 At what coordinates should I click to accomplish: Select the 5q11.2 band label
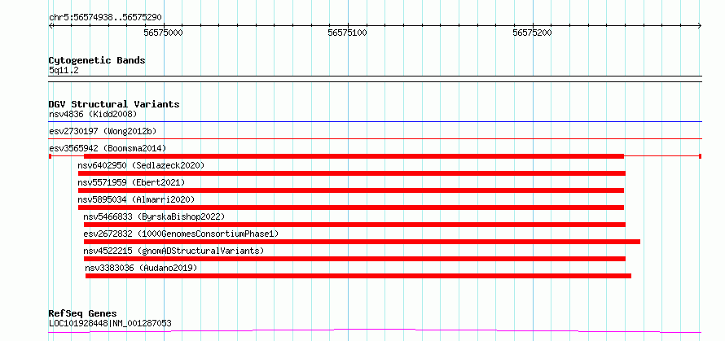click(x=64, y=70)
